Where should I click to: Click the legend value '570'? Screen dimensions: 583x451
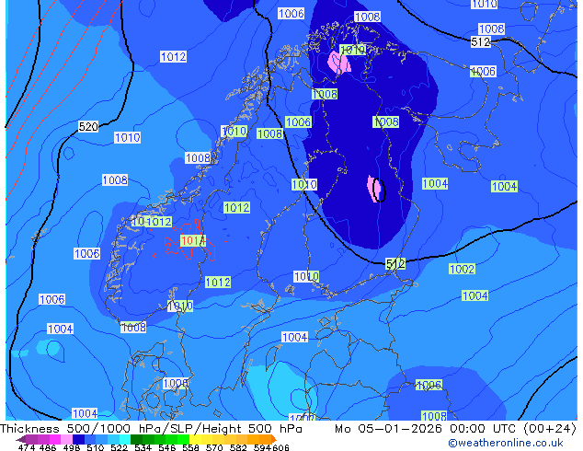point(214,447)
